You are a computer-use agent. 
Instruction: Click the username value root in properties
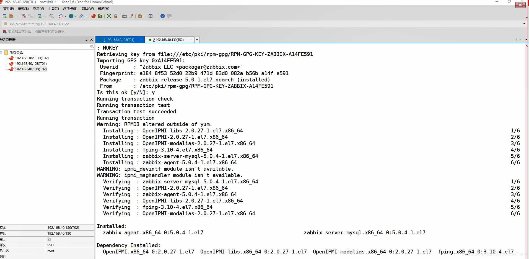(x=51, y=251)
